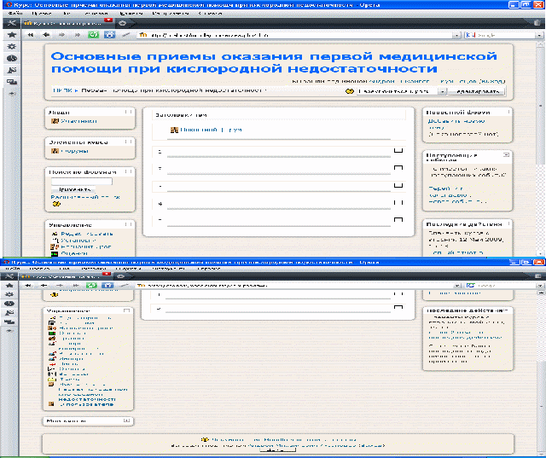Toggle the square marker for topic 4
Screen dimensions: 546x458
coord(398,203)
